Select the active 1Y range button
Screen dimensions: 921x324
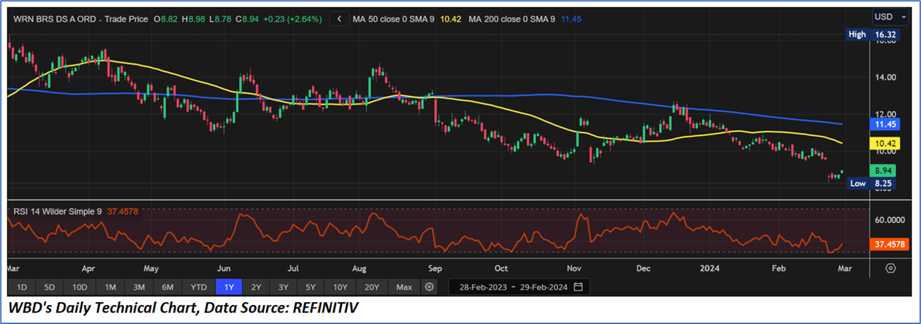[228, 287]
